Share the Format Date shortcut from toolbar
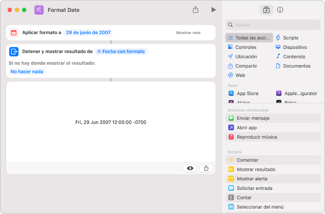Viewport: 325px width, 214px height. coord(195,10)
